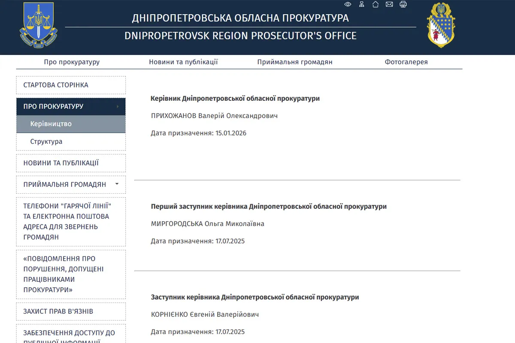Open the email envelope icon
Viewport: 515px width, 343px height.
pyautogui.click(x=389, y=4)
